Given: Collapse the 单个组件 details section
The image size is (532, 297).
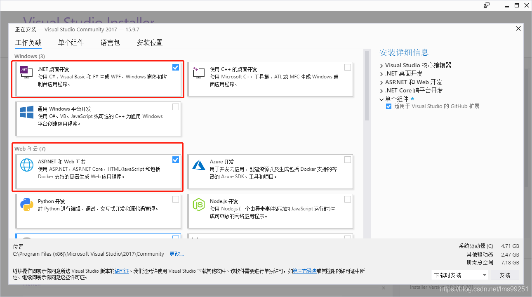Looking at the screenshot, I should [382, 99].
